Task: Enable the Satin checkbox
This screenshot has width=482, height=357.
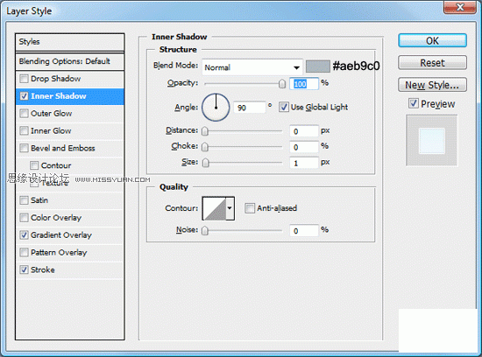Action: [24, 200]
